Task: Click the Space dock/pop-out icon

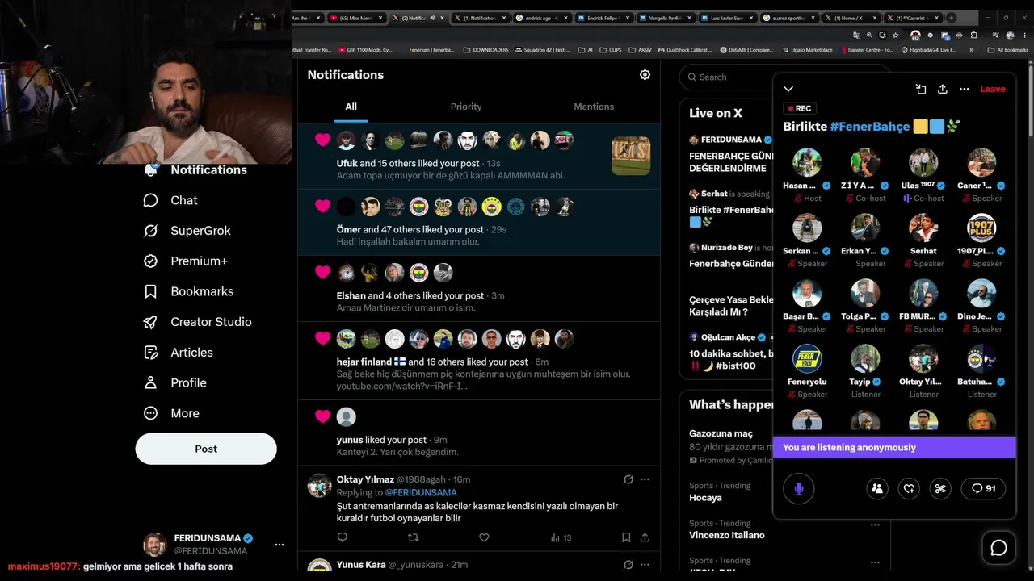Action: click(921, 89)
